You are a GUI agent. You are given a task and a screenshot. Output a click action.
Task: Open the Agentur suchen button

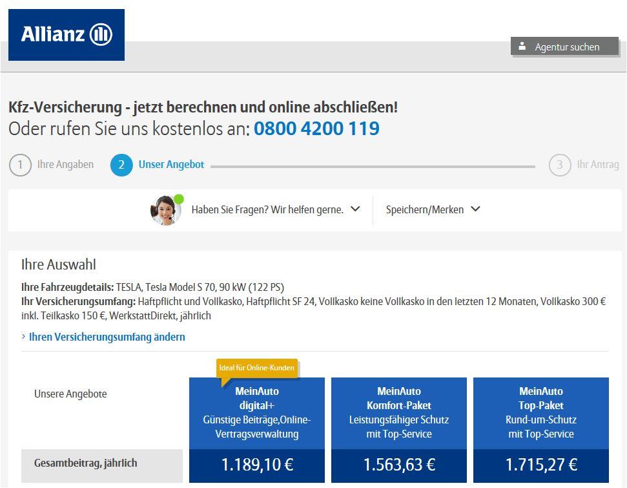coord(564,47)
